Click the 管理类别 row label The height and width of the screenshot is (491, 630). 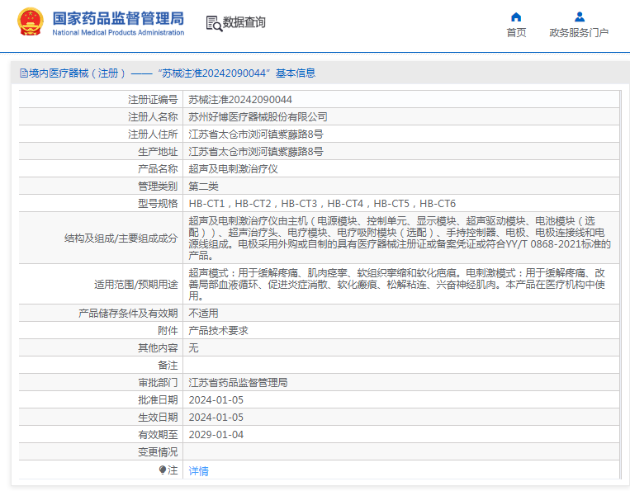(x=158, y=186)
